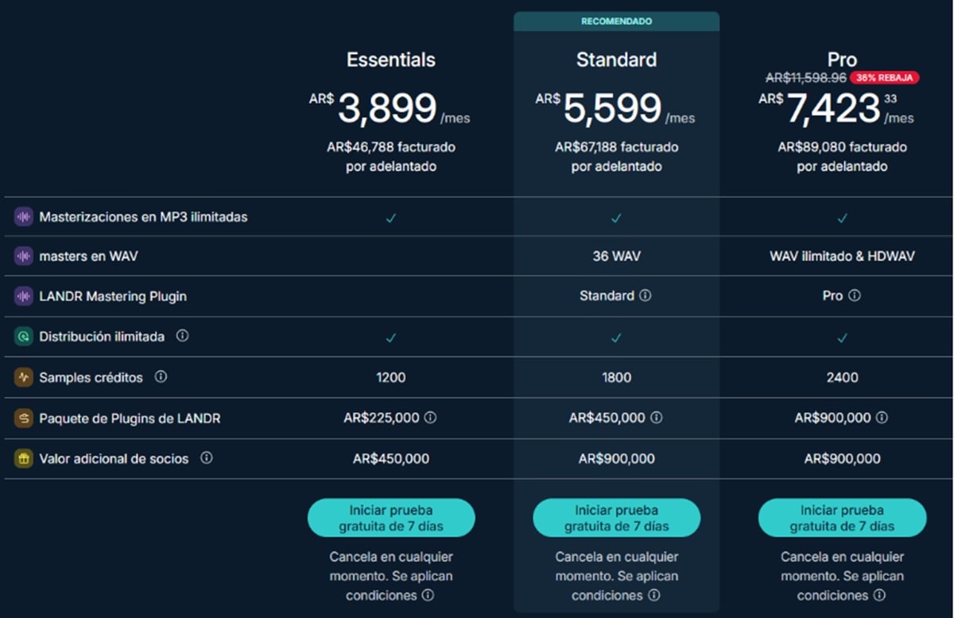The width and height of the screenshot is (954, 618).
Task: Open conditions info under Essentials plan
Action: [x=428, y=595]
